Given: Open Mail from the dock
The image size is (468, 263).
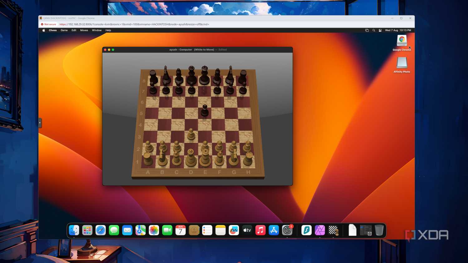Looking at the screenshot, I should (127, 230).
